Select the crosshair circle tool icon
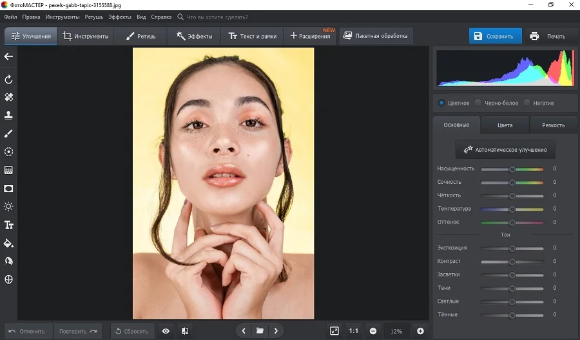The height and width of the screenshot is (340, 580). (x=8, y=279)
